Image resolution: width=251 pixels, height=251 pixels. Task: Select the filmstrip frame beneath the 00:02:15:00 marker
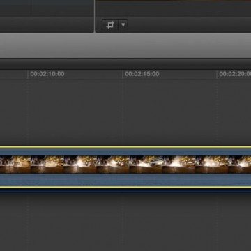tap(113, 165)
